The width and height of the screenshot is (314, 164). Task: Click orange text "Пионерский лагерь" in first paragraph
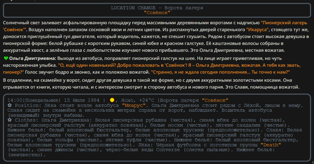284,23
